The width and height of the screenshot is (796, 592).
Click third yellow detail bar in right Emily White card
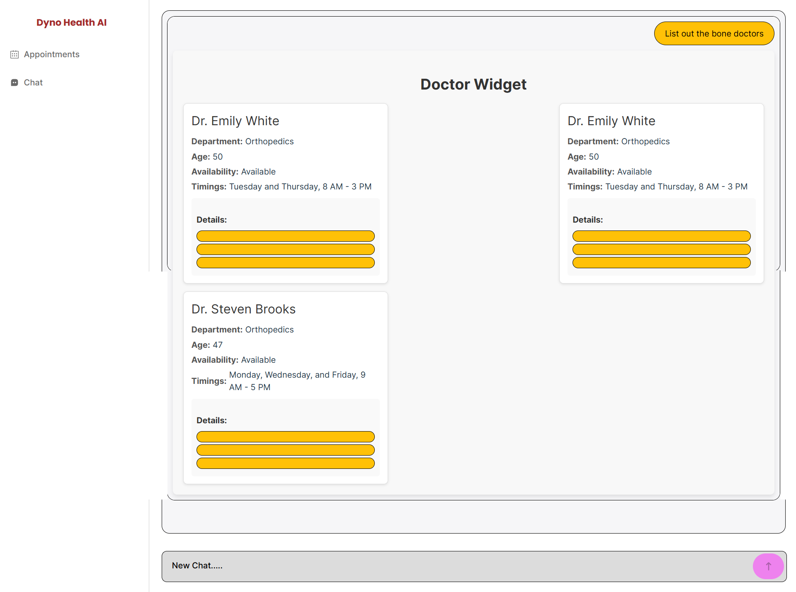661,263
